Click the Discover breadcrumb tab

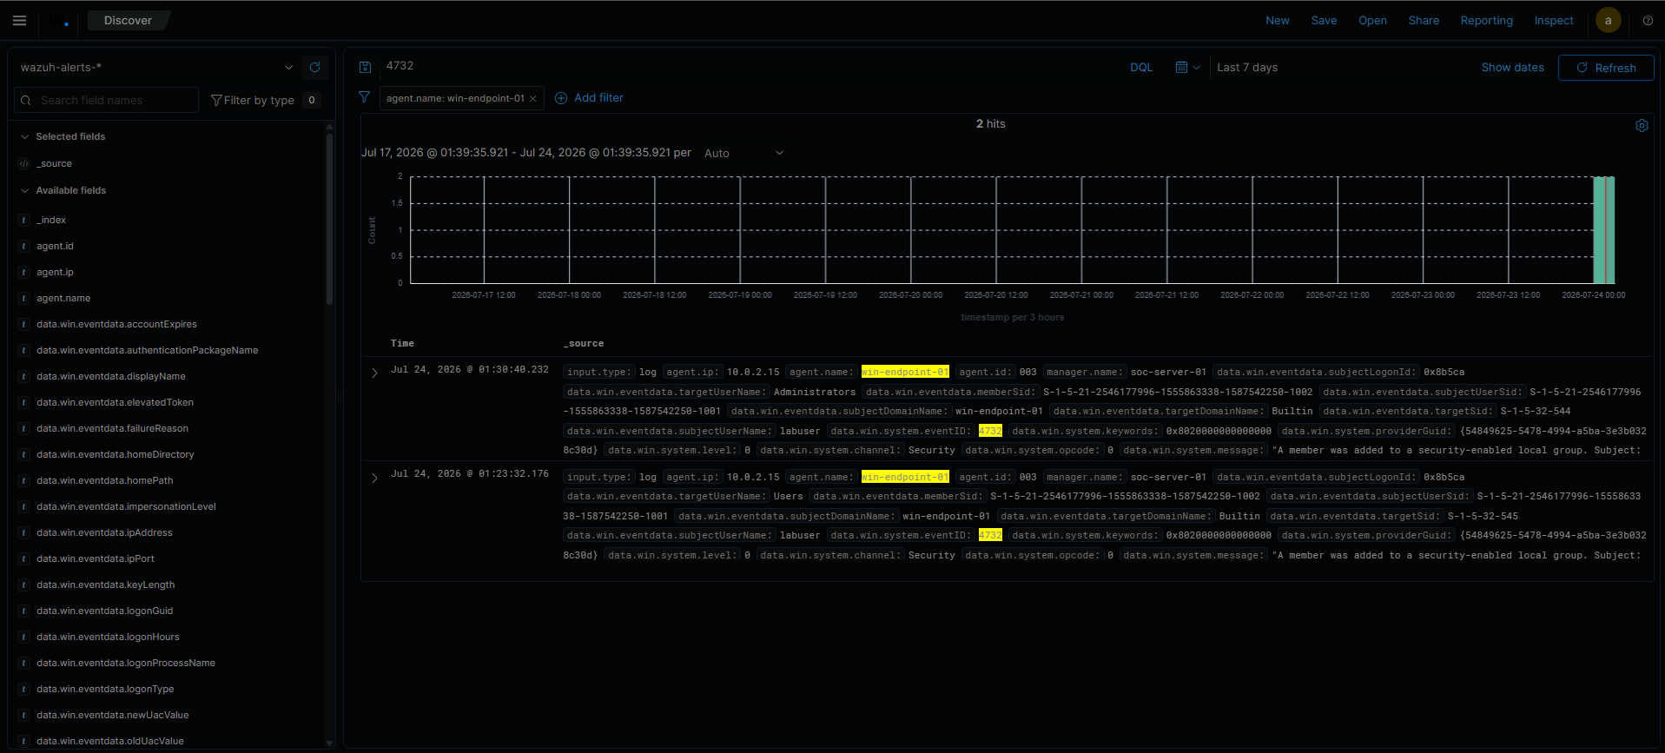tap(128, 20)
